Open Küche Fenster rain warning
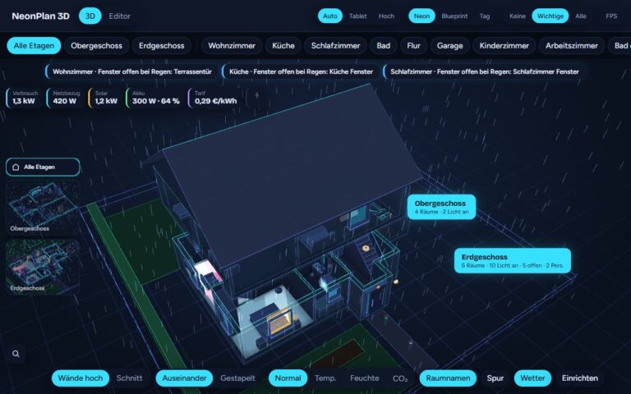This screenshot has width=631, height=394. (301, 71)
